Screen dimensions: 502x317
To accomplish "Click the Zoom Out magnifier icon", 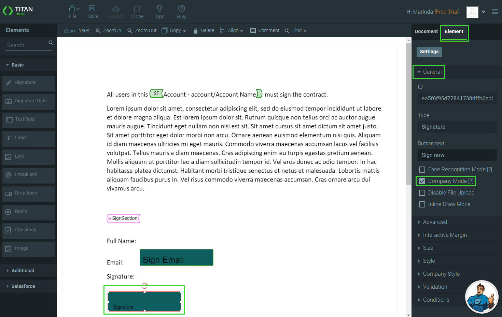I will 130,31.
